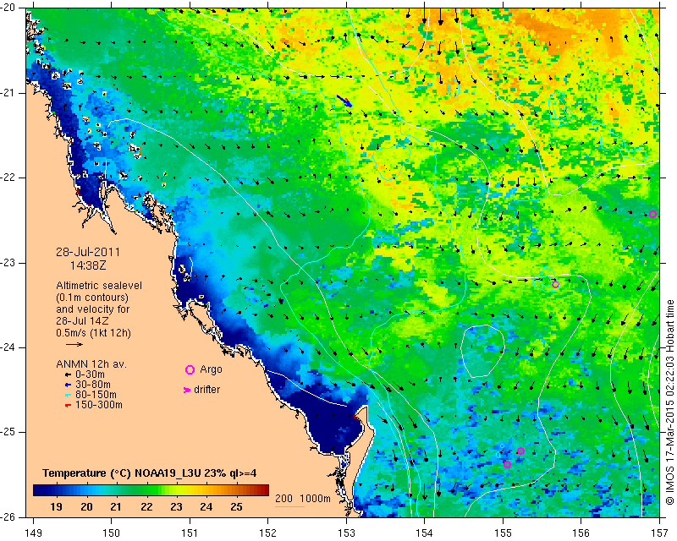Click the '23' tick on the temperature scale
Screen dimensions: 677x541
(x=176, y=507)
